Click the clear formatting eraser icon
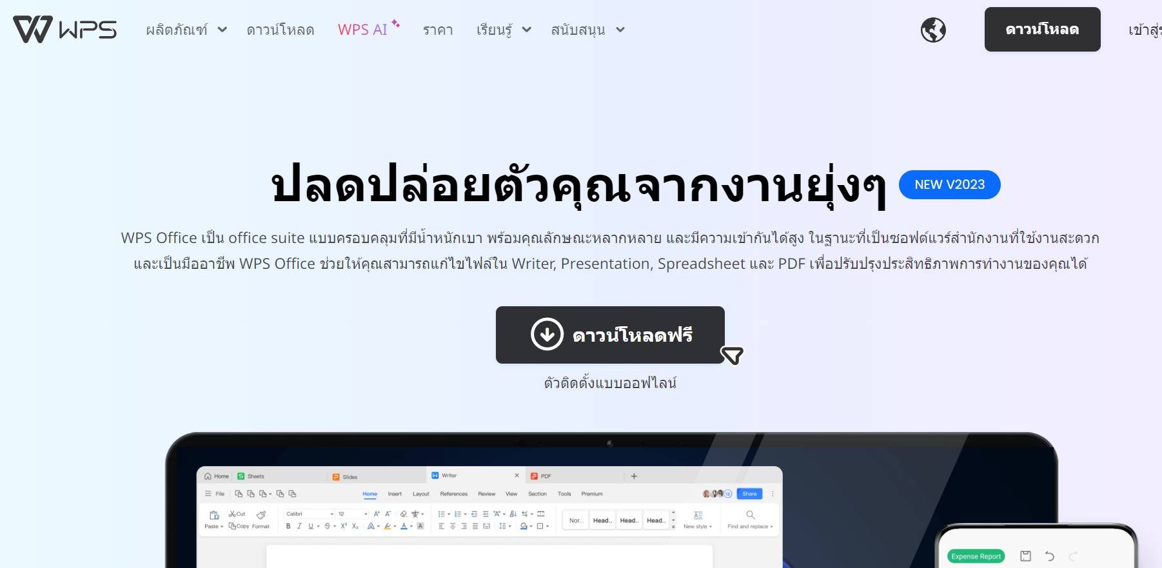The width and height of the screenshot is (1162, 568). (x=404, y=514)
